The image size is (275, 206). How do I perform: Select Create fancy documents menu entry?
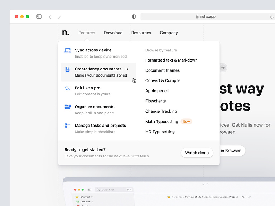[x=98, y=72]
